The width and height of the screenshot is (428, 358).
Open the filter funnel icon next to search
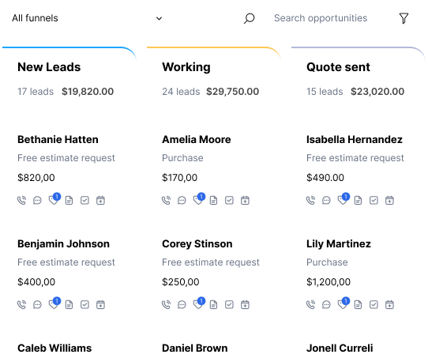click(x=404, y=18)
